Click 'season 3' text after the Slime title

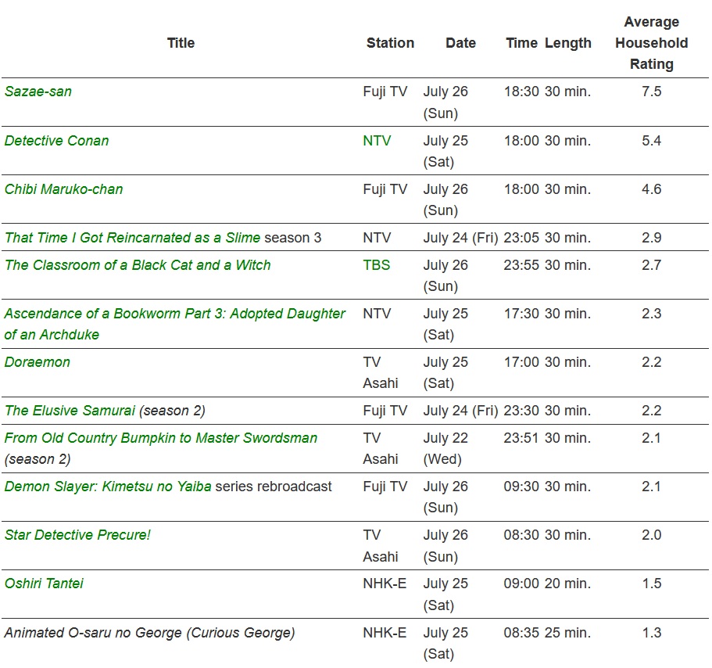point(293,238)
